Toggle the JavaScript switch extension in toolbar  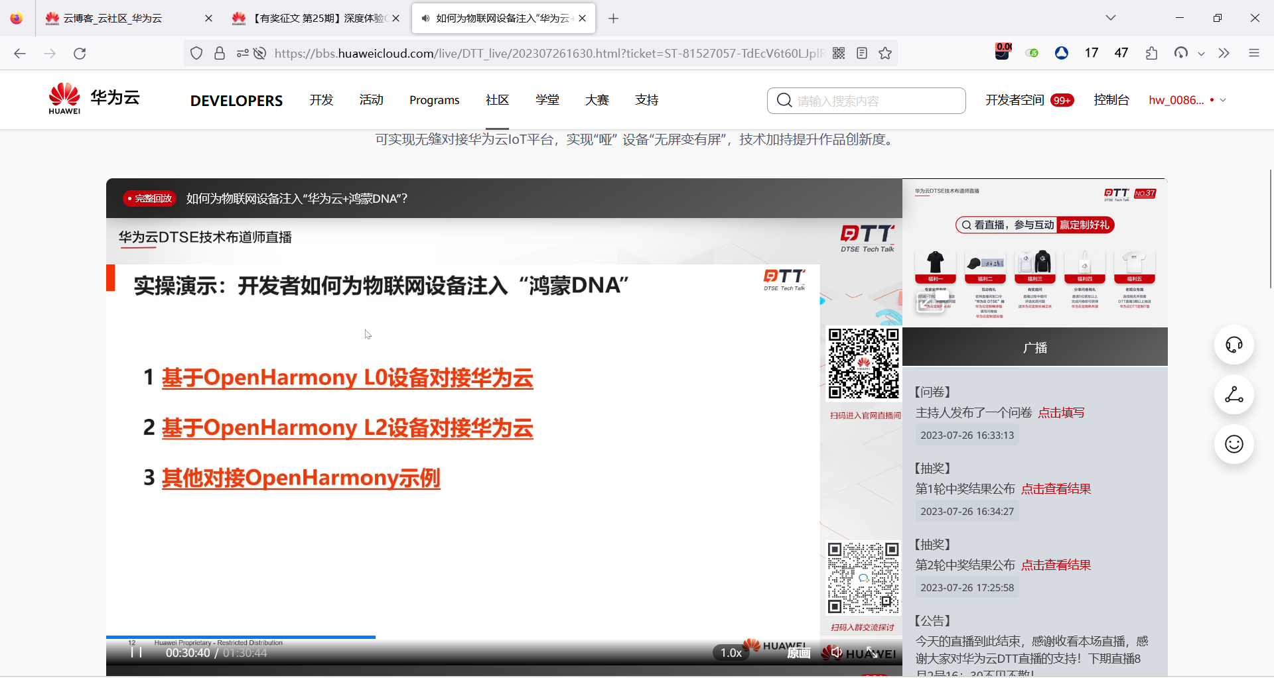point(1032,52)
